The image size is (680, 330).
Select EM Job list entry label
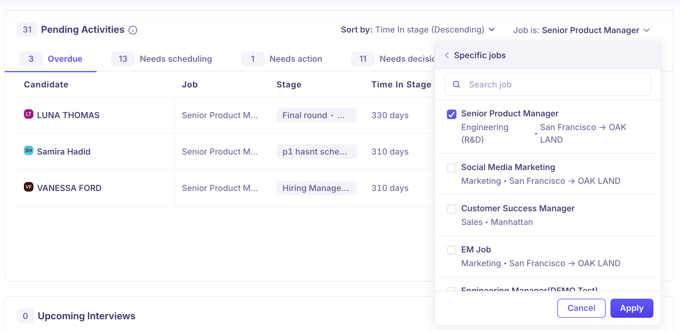476,249
